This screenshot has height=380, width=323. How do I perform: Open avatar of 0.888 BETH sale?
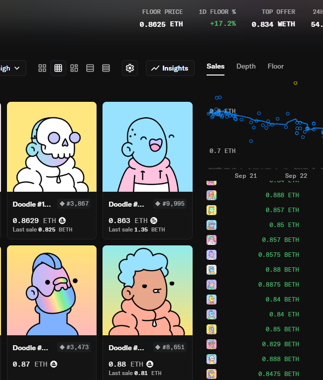coord(212,359)
